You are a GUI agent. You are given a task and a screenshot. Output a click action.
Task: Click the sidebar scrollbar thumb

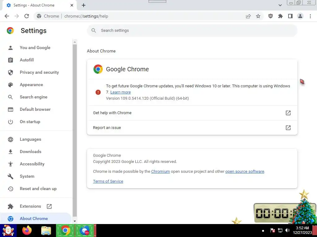point(75,130)
